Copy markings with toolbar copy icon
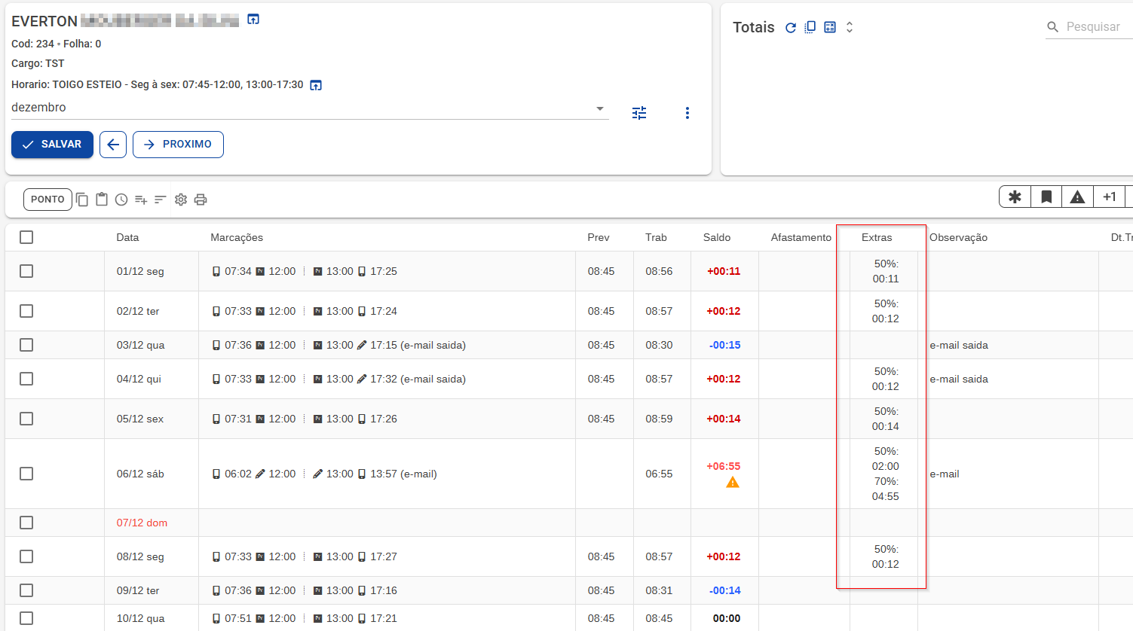Viewport: 1133px width, 631px height. coord(82,200)
